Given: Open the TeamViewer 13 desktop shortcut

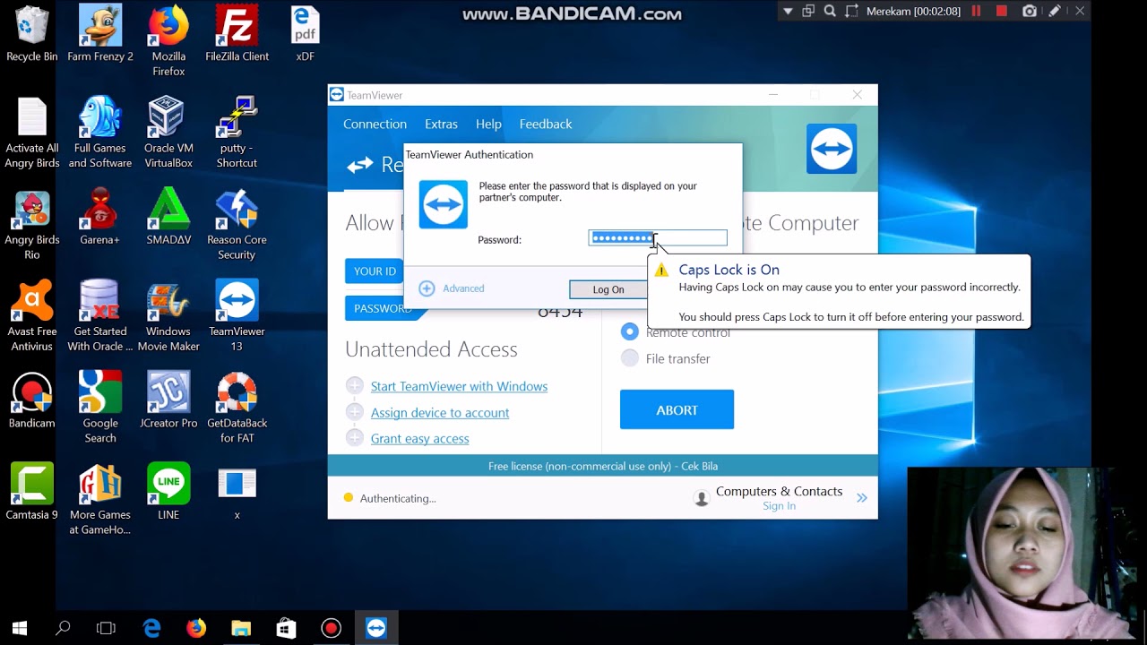Looking at the screenshot, I should click(x=237, y=316).
